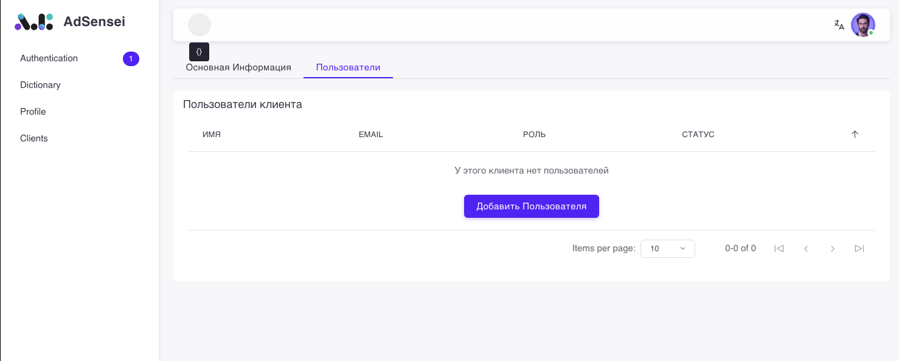Screen dimensions: 899x361
Task: Open the language translation switcher
Action: [839, 25]
